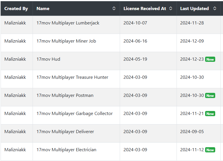Toggle Last Updated sort arrows

[x=215, y=8]
